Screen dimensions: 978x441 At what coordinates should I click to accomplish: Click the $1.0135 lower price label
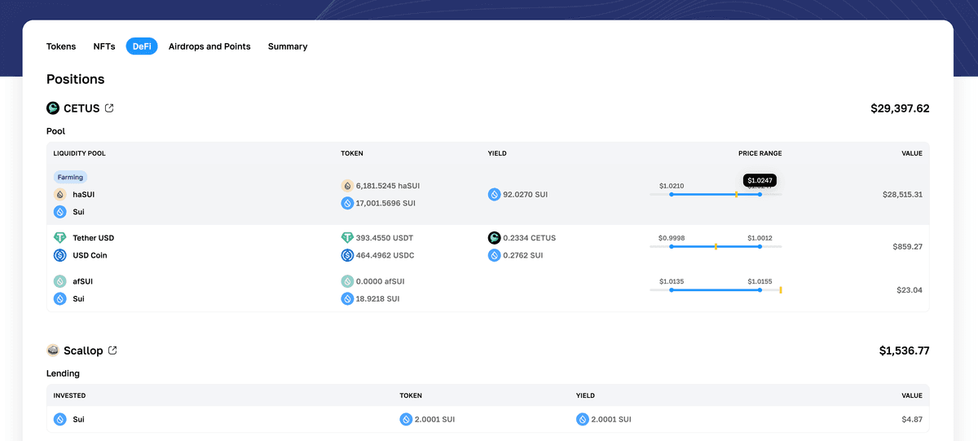tap(672, 281)
